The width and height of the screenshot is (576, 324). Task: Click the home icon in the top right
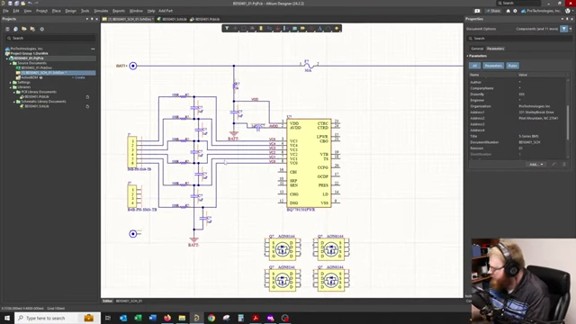pyautogui.click(x=508, y=11)
